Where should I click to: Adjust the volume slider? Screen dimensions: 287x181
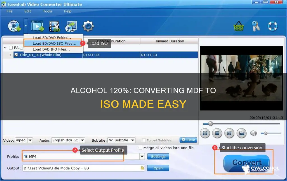point(271,134)
